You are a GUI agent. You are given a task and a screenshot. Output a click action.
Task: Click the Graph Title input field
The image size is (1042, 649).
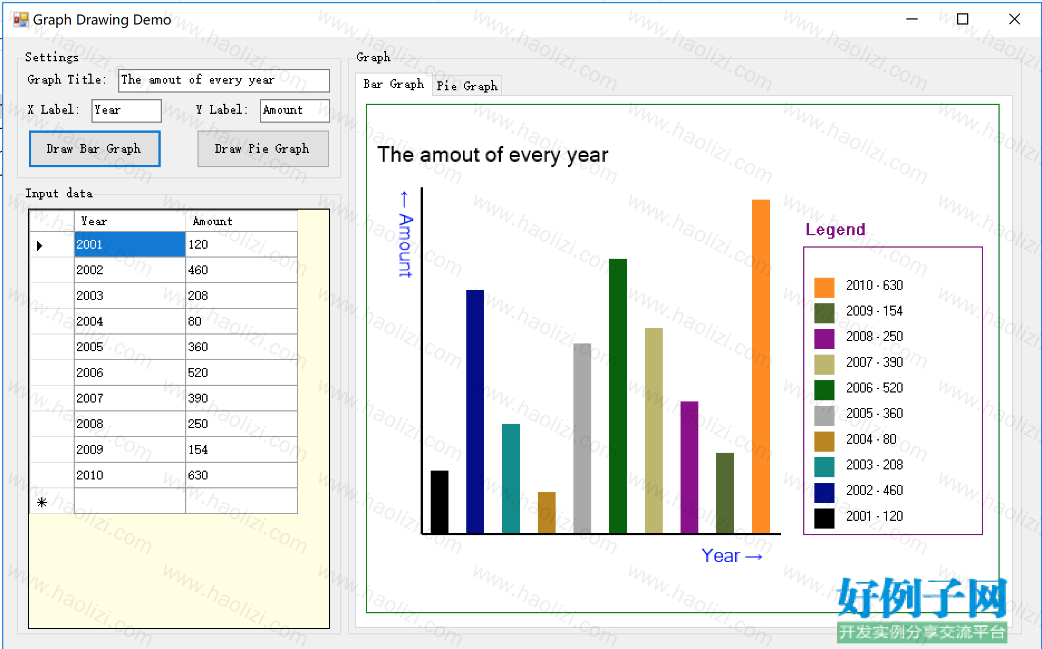tap(224, 80)
